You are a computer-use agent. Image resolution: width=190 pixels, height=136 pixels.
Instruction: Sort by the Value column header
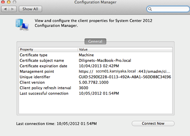coord(125,49)
